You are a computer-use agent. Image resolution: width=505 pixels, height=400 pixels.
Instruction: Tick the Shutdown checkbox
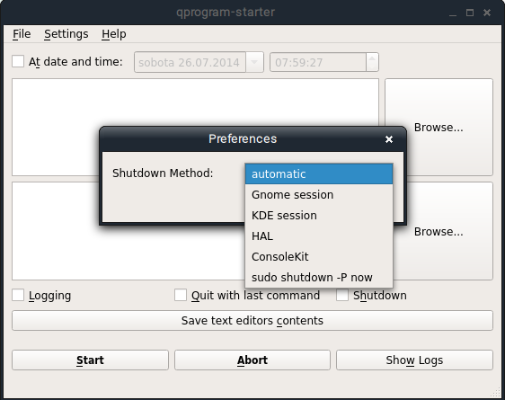coord(342,295)
